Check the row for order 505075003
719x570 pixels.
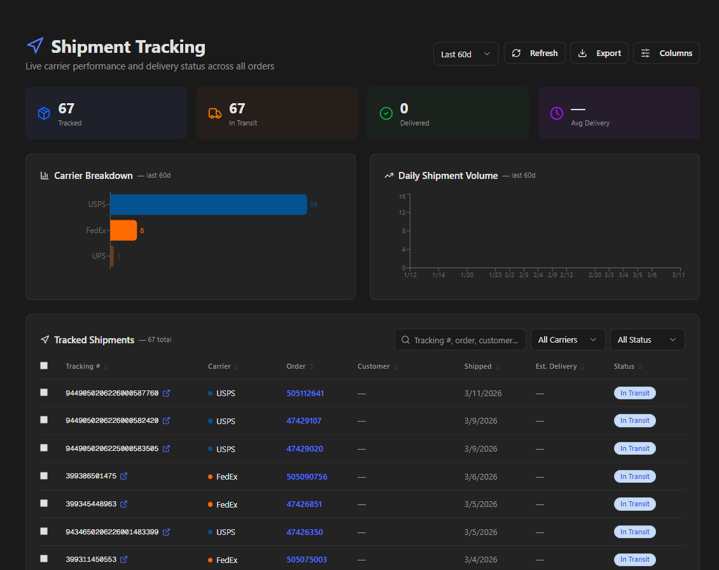(44, 559)
